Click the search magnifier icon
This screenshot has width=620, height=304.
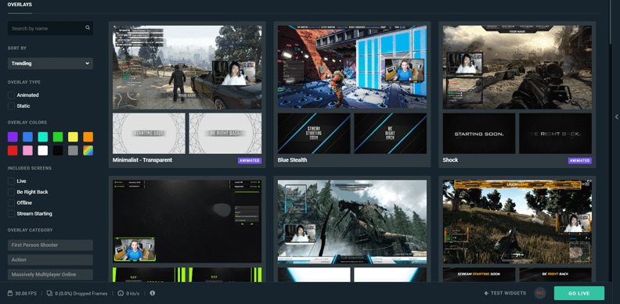click(x=88, y=28)
